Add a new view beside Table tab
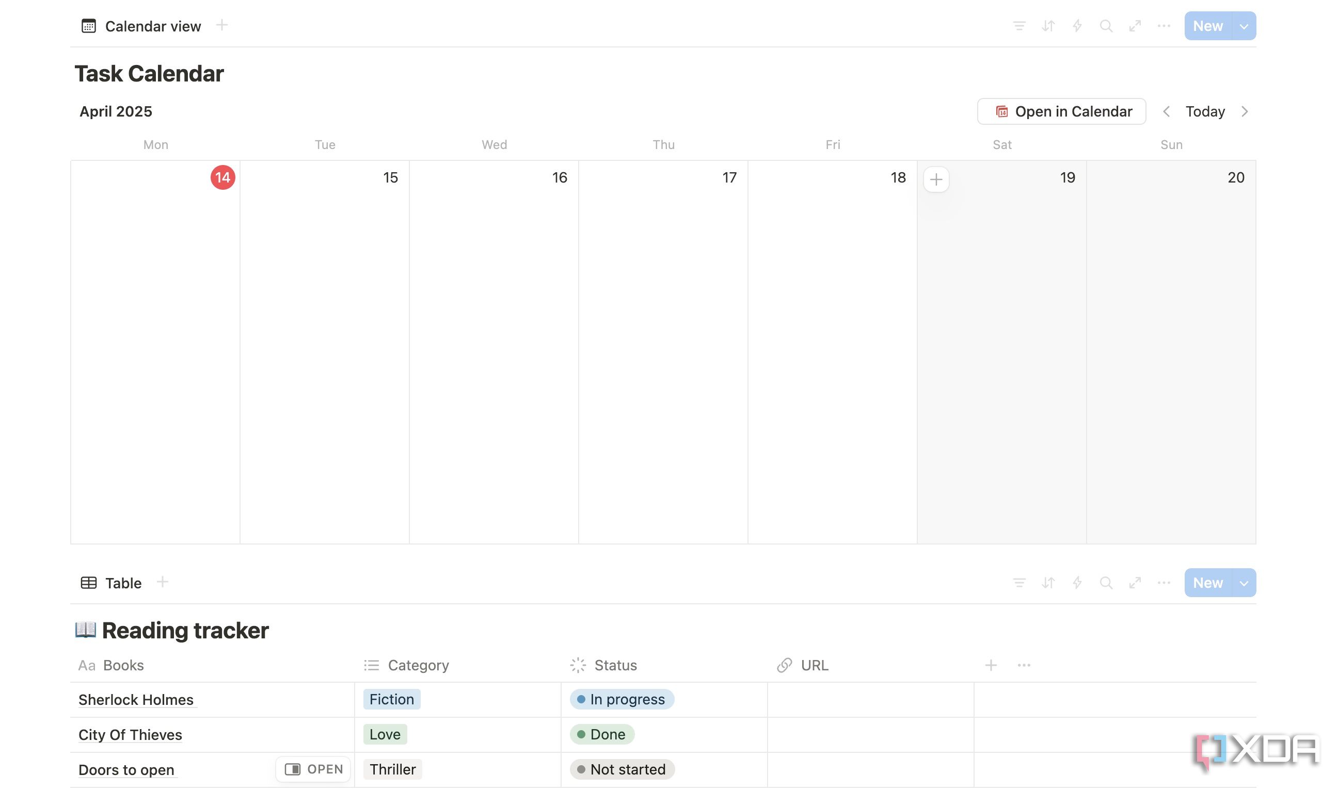Image resolution: width=1338 pixels, height=791 pixels. click(x=162, y=582)
